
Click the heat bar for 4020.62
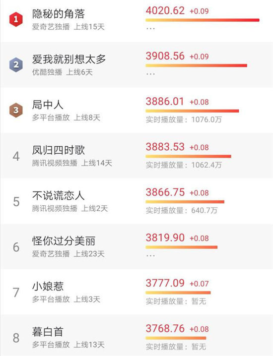(203, 20)
